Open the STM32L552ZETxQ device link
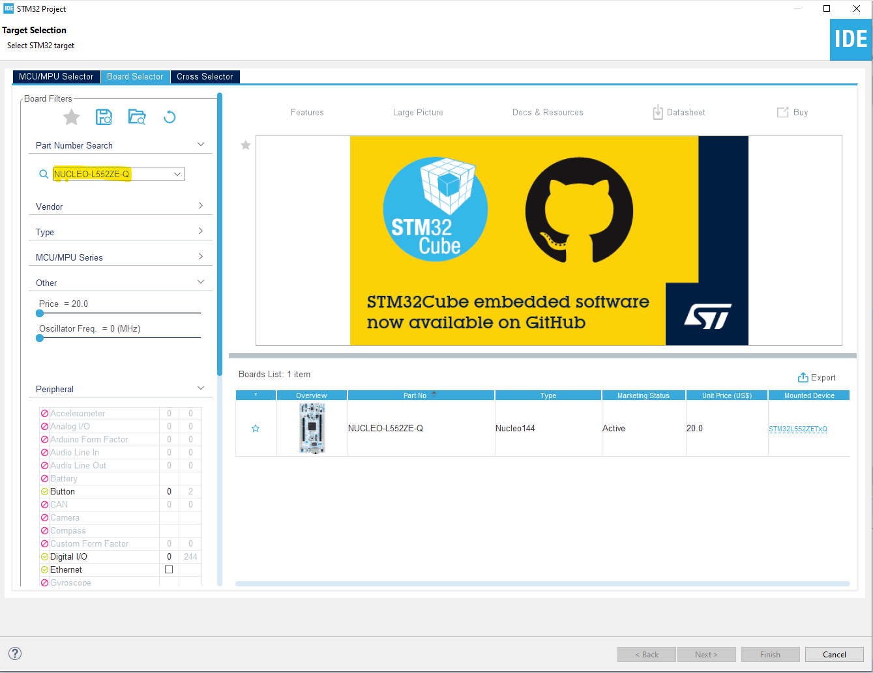The image size is (873, 673). tap(798, 428)
